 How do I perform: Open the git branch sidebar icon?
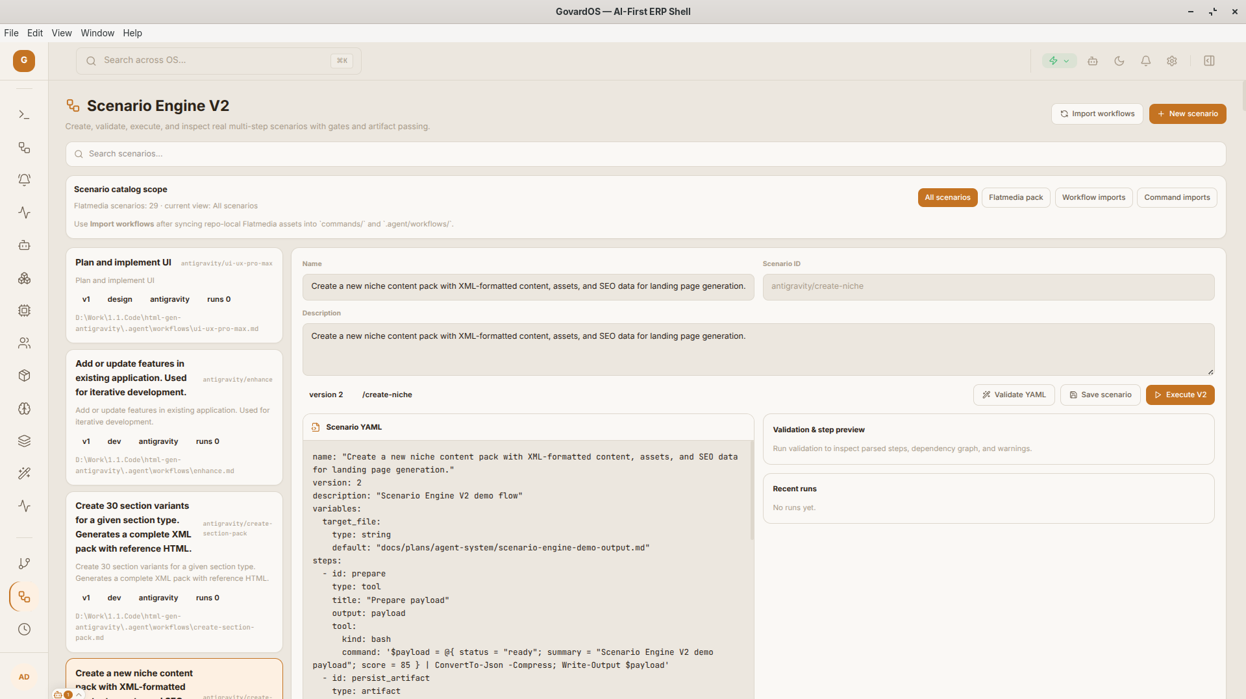tap(24, 564)
